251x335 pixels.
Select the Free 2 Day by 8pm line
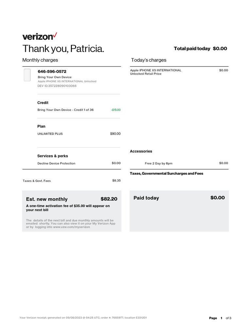(159, 163)
